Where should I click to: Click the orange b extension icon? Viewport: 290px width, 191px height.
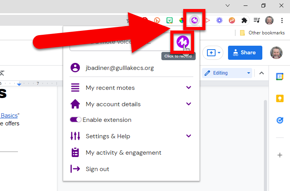(157, 20)
